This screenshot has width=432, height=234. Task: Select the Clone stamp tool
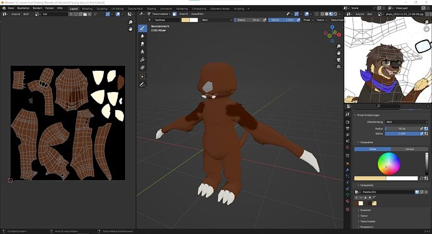(x=143, y=52)
